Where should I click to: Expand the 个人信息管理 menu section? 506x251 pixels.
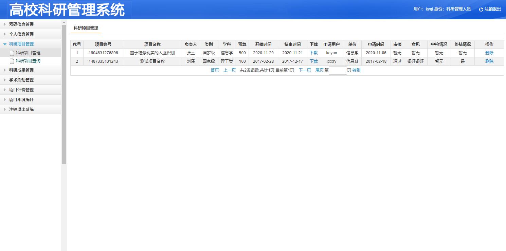pyautogui.click(x=21, y=34)
